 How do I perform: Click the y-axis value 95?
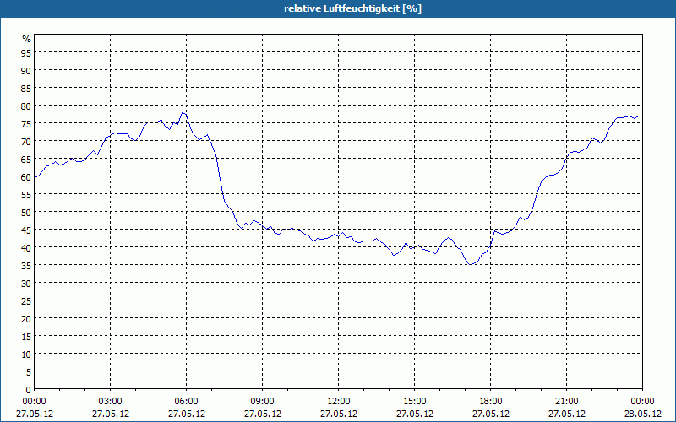(26, 52)
